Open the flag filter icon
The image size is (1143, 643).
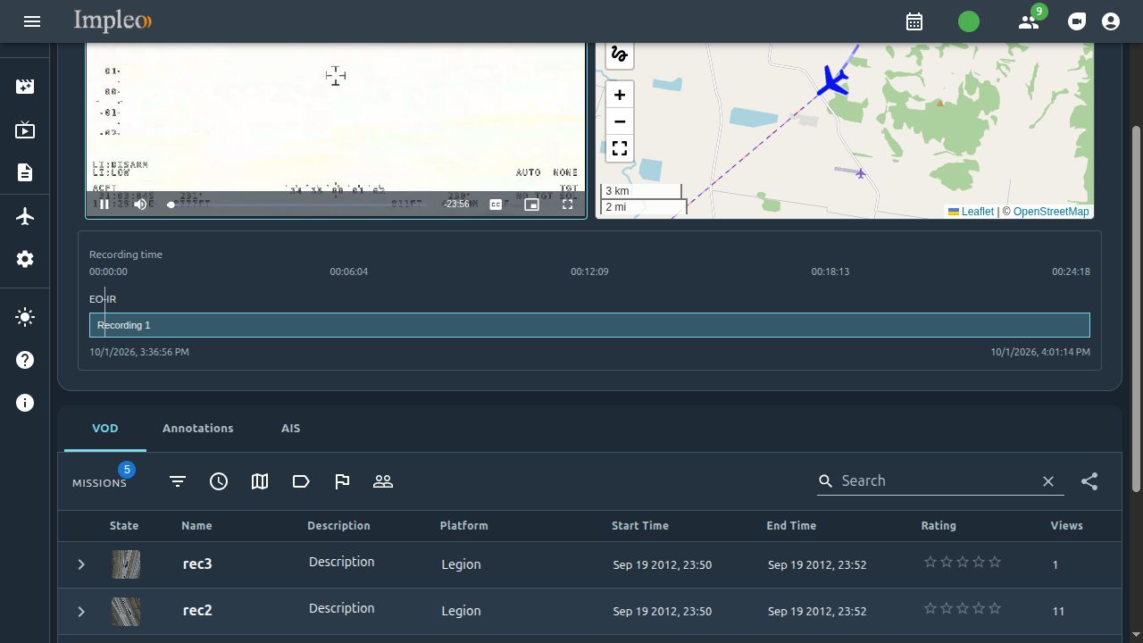click(342, 481)
